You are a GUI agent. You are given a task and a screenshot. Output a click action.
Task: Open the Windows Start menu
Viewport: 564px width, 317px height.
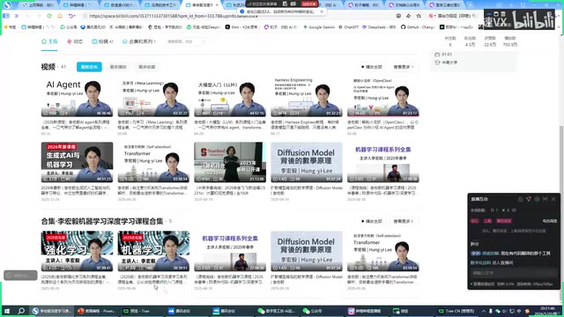6,311
